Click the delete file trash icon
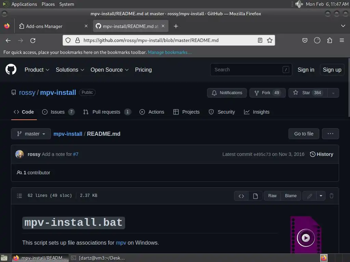This screenshot has height=262, width=350. [332, 196]
